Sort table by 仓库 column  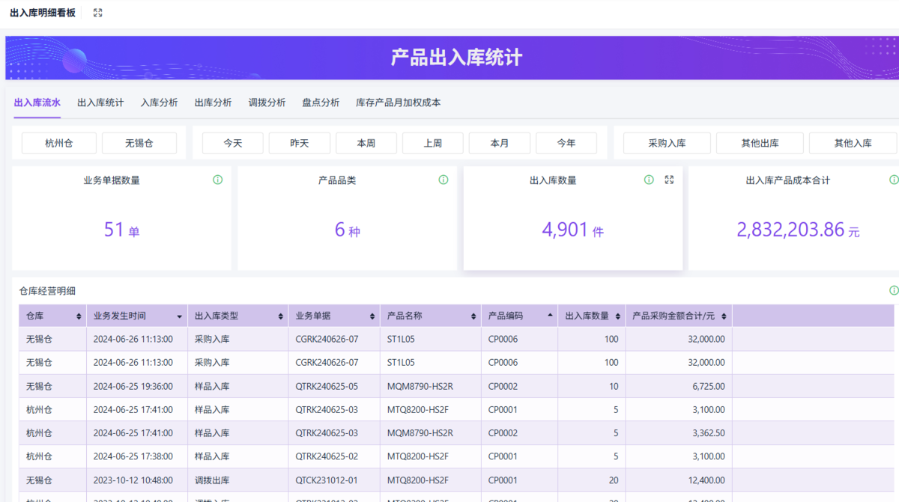pos(79,316)
